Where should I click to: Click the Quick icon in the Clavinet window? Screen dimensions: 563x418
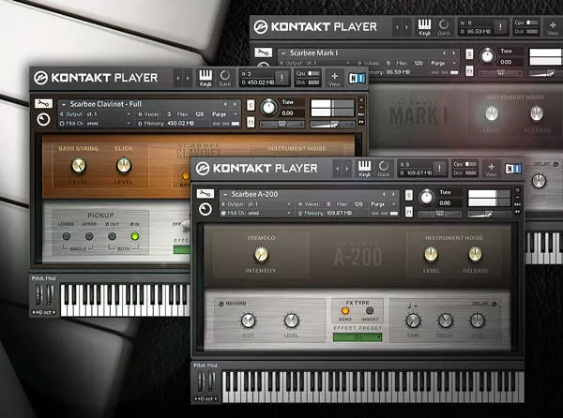click(x=225, y=78)
